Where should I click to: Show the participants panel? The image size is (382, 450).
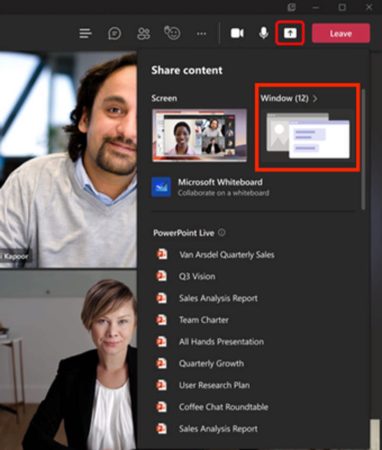143,33
